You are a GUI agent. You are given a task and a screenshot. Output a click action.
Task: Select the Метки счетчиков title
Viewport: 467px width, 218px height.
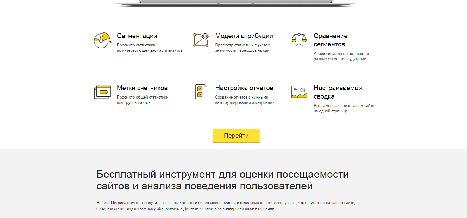pyautogui.click(x=142, y=88)
